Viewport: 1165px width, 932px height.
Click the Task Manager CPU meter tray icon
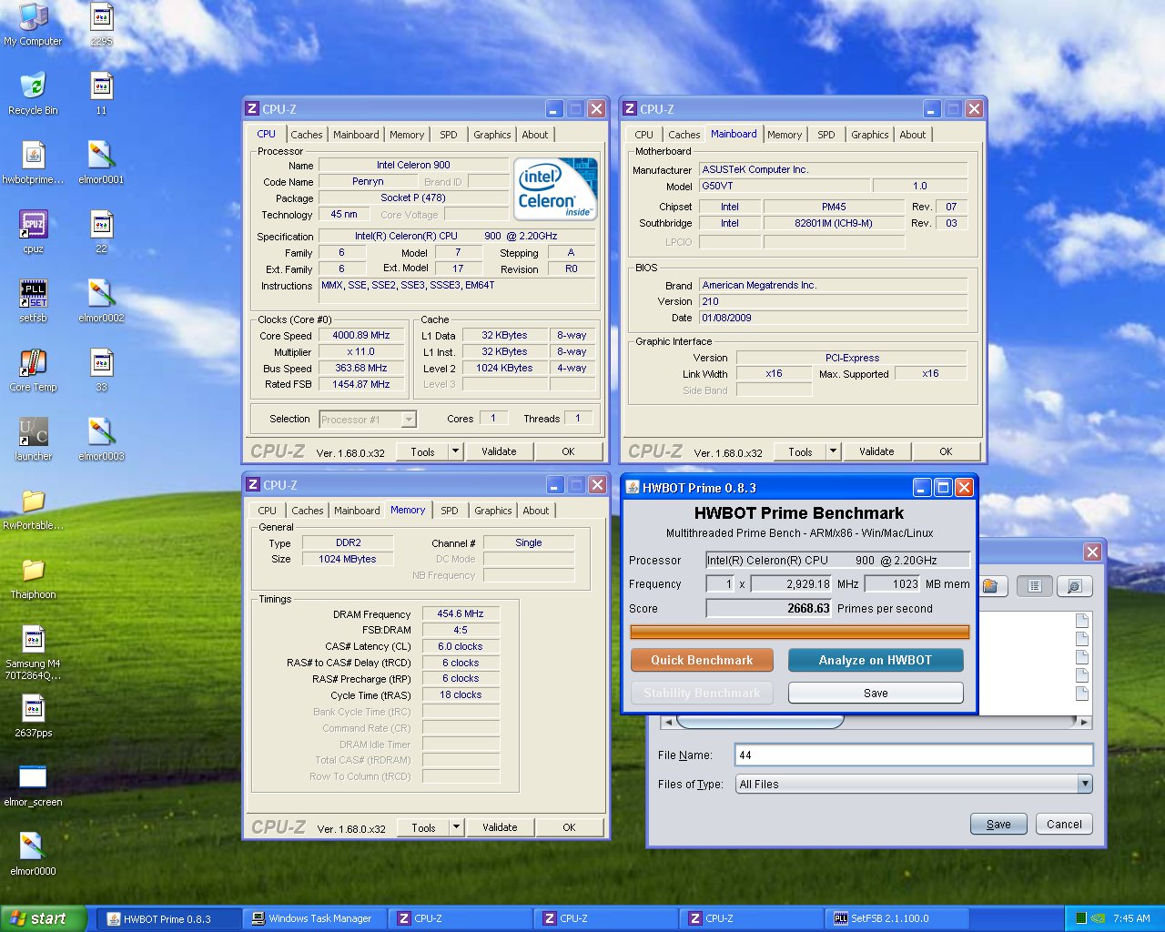pos(1080,918)
